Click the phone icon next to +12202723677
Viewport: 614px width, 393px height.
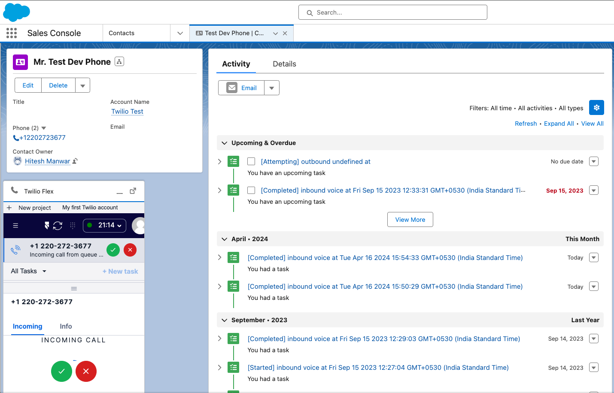click(16, 138)
